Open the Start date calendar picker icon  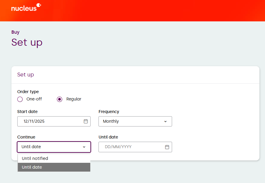tap(86, 121)
